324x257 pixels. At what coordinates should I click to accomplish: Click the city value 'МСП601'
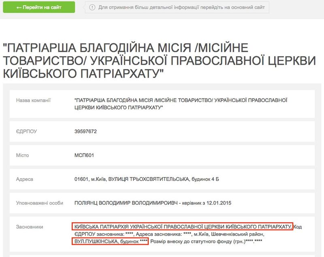(x=84, y=156)
